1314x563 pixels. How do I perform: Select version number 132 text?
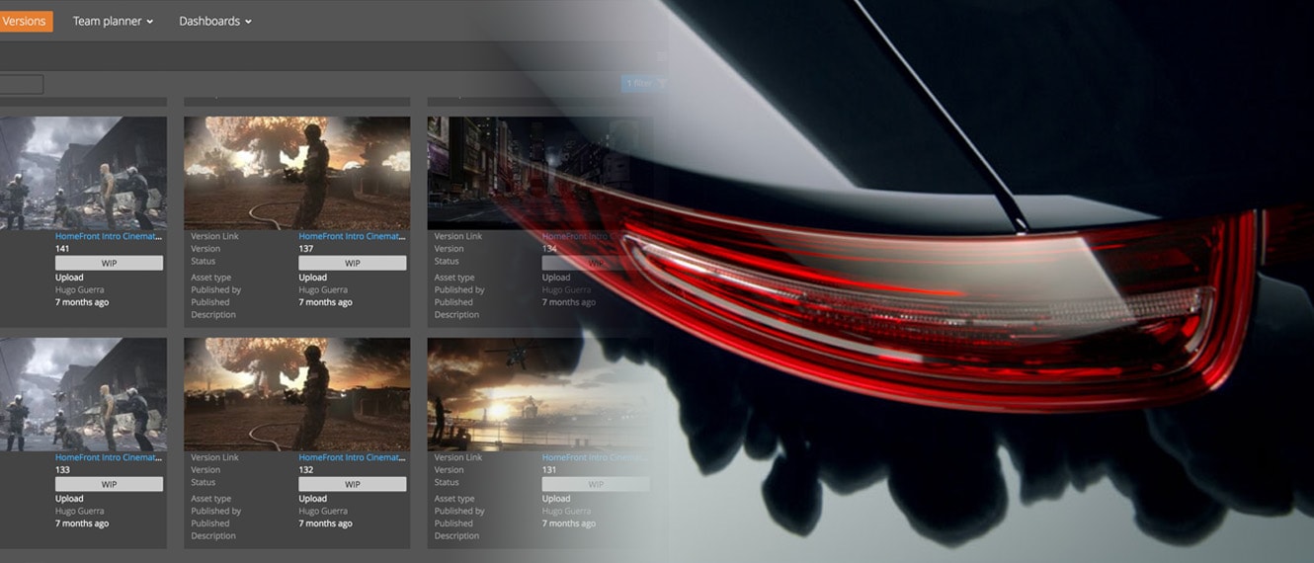(x=305, y=470)
